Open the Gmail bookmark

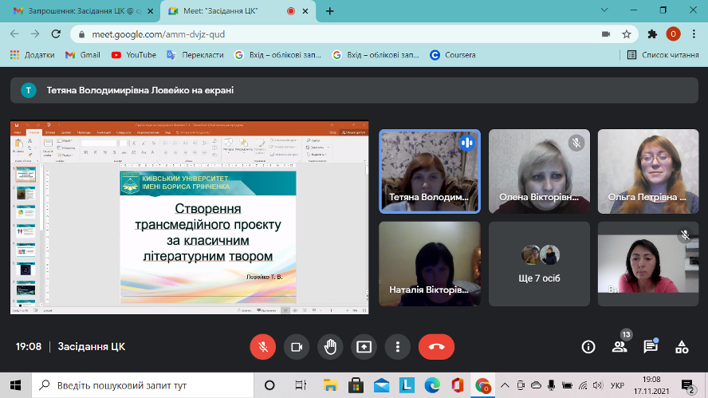tap(83, 55)
